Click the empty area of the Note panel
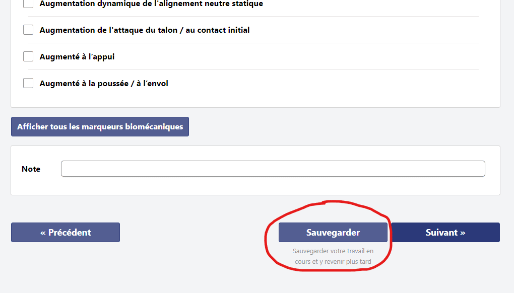Viewport: 514px width, 293px height. click(x=252, y=186)
